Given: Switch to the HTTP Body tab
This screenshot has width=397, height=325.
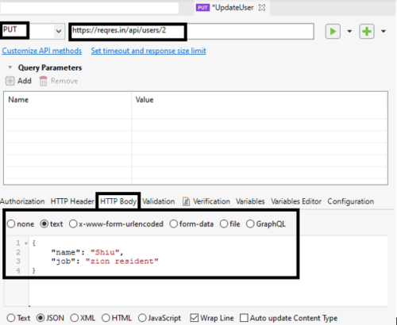Looking at the screenshot, I should click(118, 201).
